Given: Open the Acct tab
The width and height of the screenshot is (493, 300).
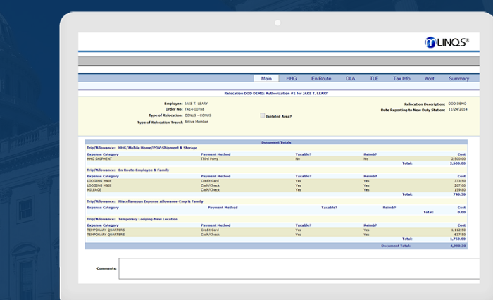Looking at the screenshot, I should point(429,78).
